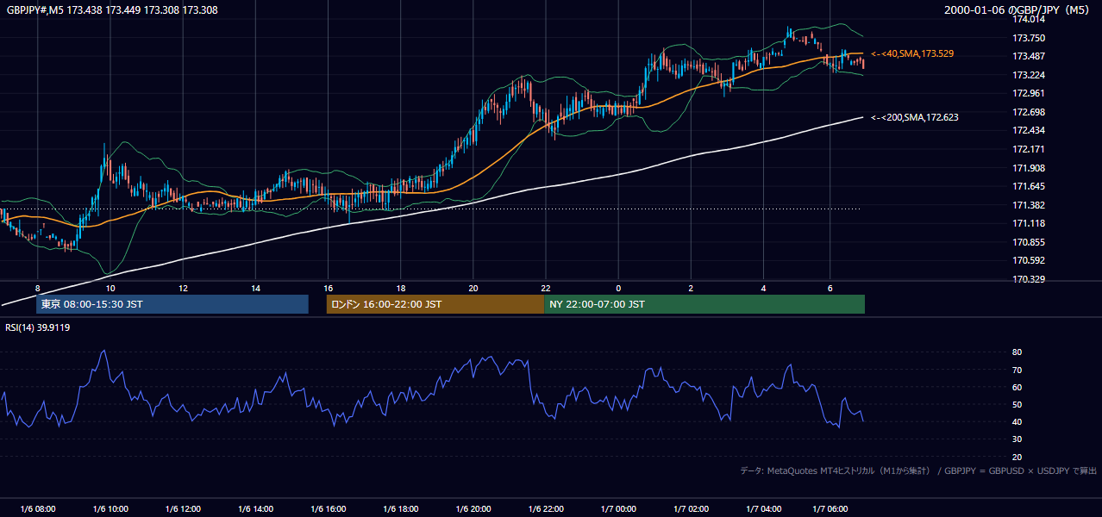Click the hour label 16 under the price chart
Screen dimensions: 1102x517
click(328, 288)
